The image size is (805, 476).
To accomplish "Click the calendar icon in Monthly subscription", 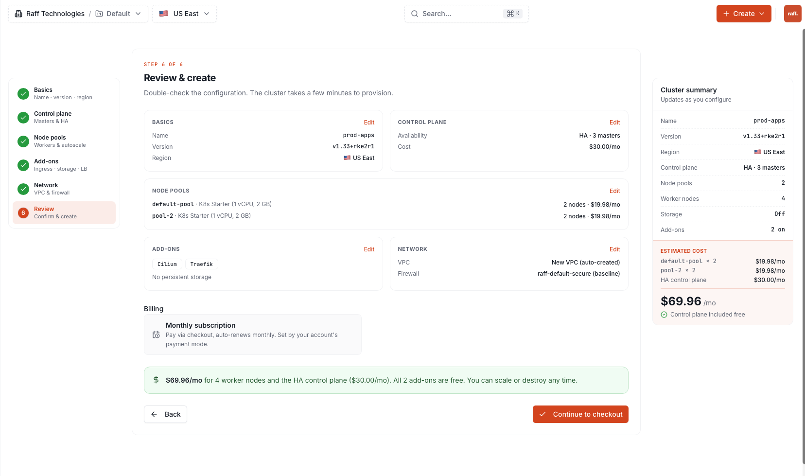I will click(156, 335).
